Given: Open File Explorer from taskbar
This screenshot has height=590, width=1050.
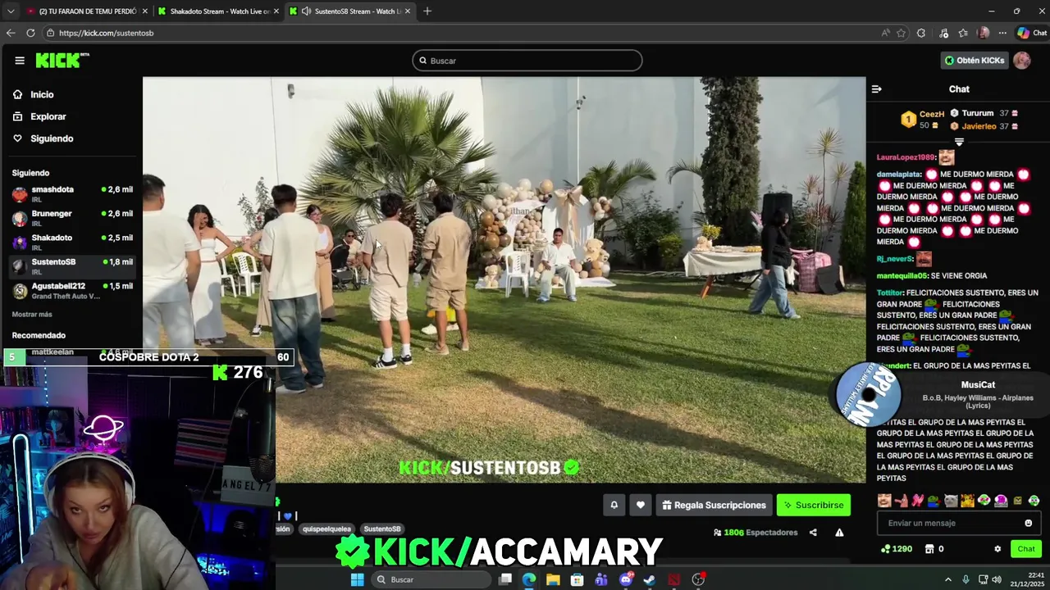Looking at the screenshot, I should pyautogui.click(x=553, y=579).
